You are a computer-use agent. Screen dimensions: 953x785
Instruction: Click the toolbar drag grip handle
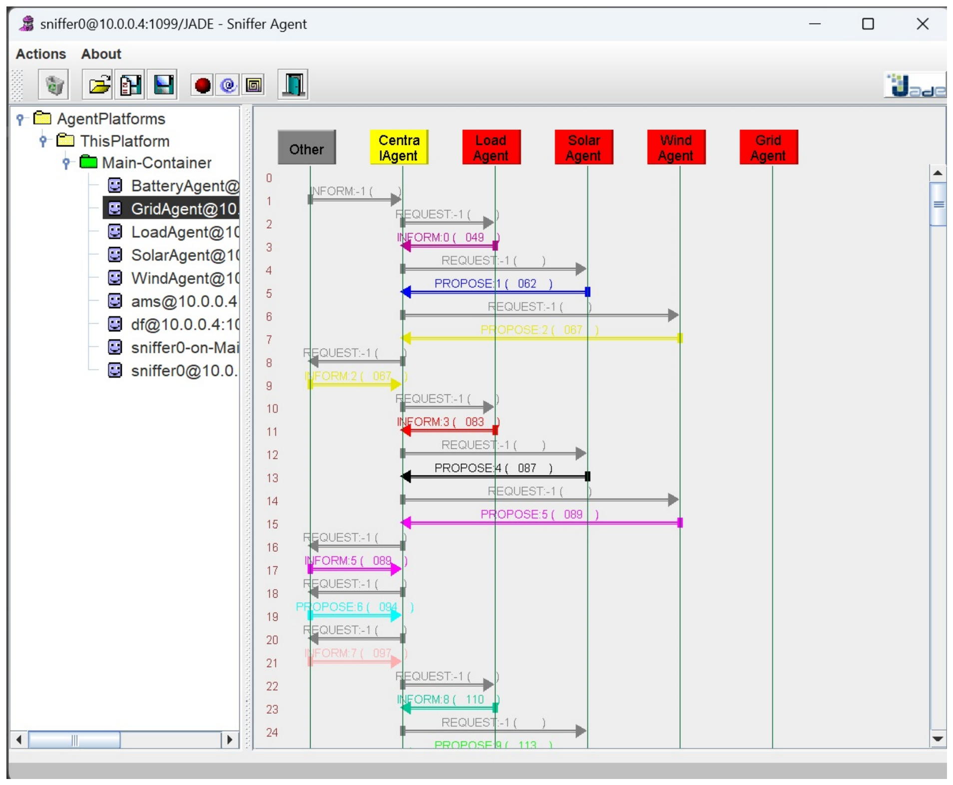[x=17, y=85]
